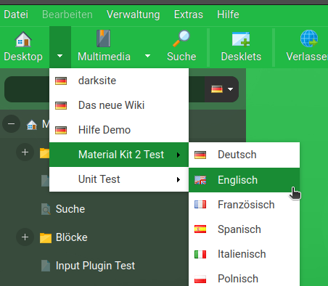Select Unit Test entry
Screen dimensions: 328x286
tap(119, 179)
